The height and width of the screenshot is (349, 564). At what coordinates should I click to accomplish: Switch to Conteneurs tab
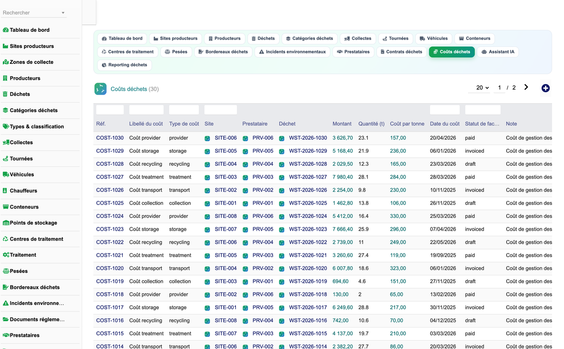[x=474, y=39]
